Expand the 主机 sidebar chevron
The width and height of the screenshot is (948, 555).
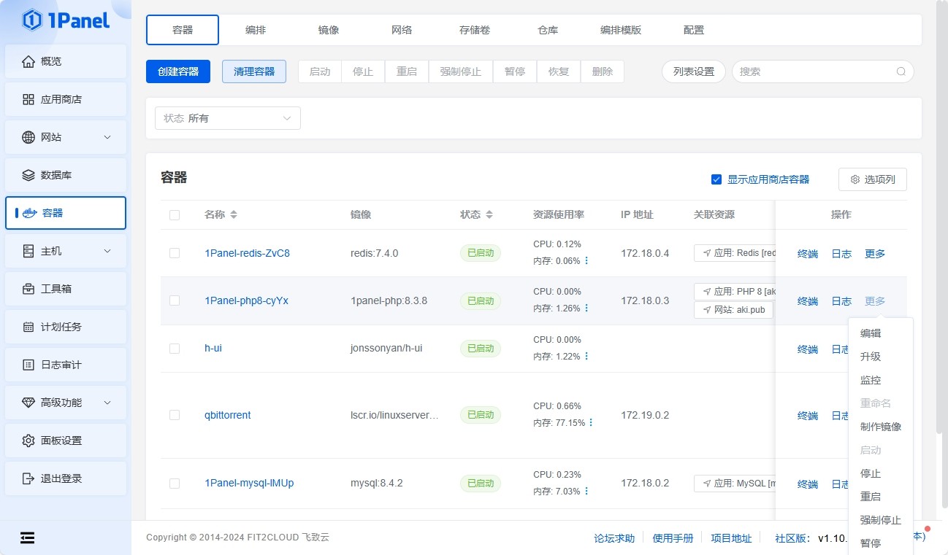tap(107, 251)
